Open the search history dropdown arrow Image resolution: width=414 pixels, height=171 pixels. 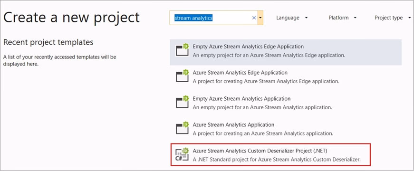[x=260, y=18]
